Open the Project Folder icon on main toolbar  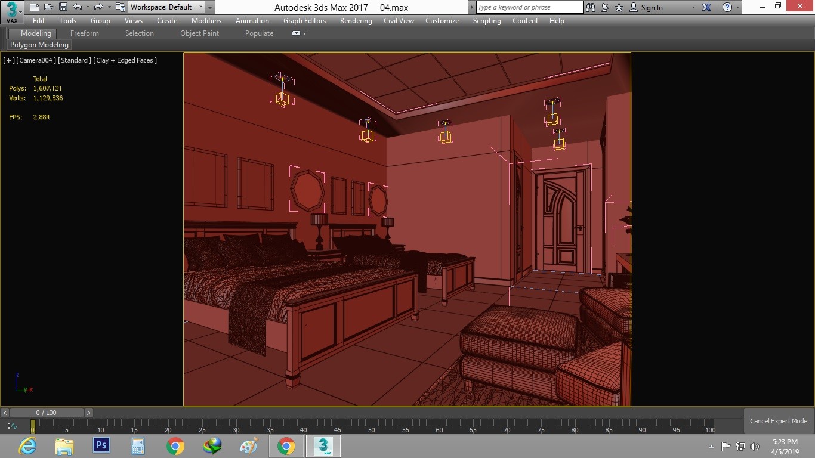pyautogui.click(x=119, y=7)
